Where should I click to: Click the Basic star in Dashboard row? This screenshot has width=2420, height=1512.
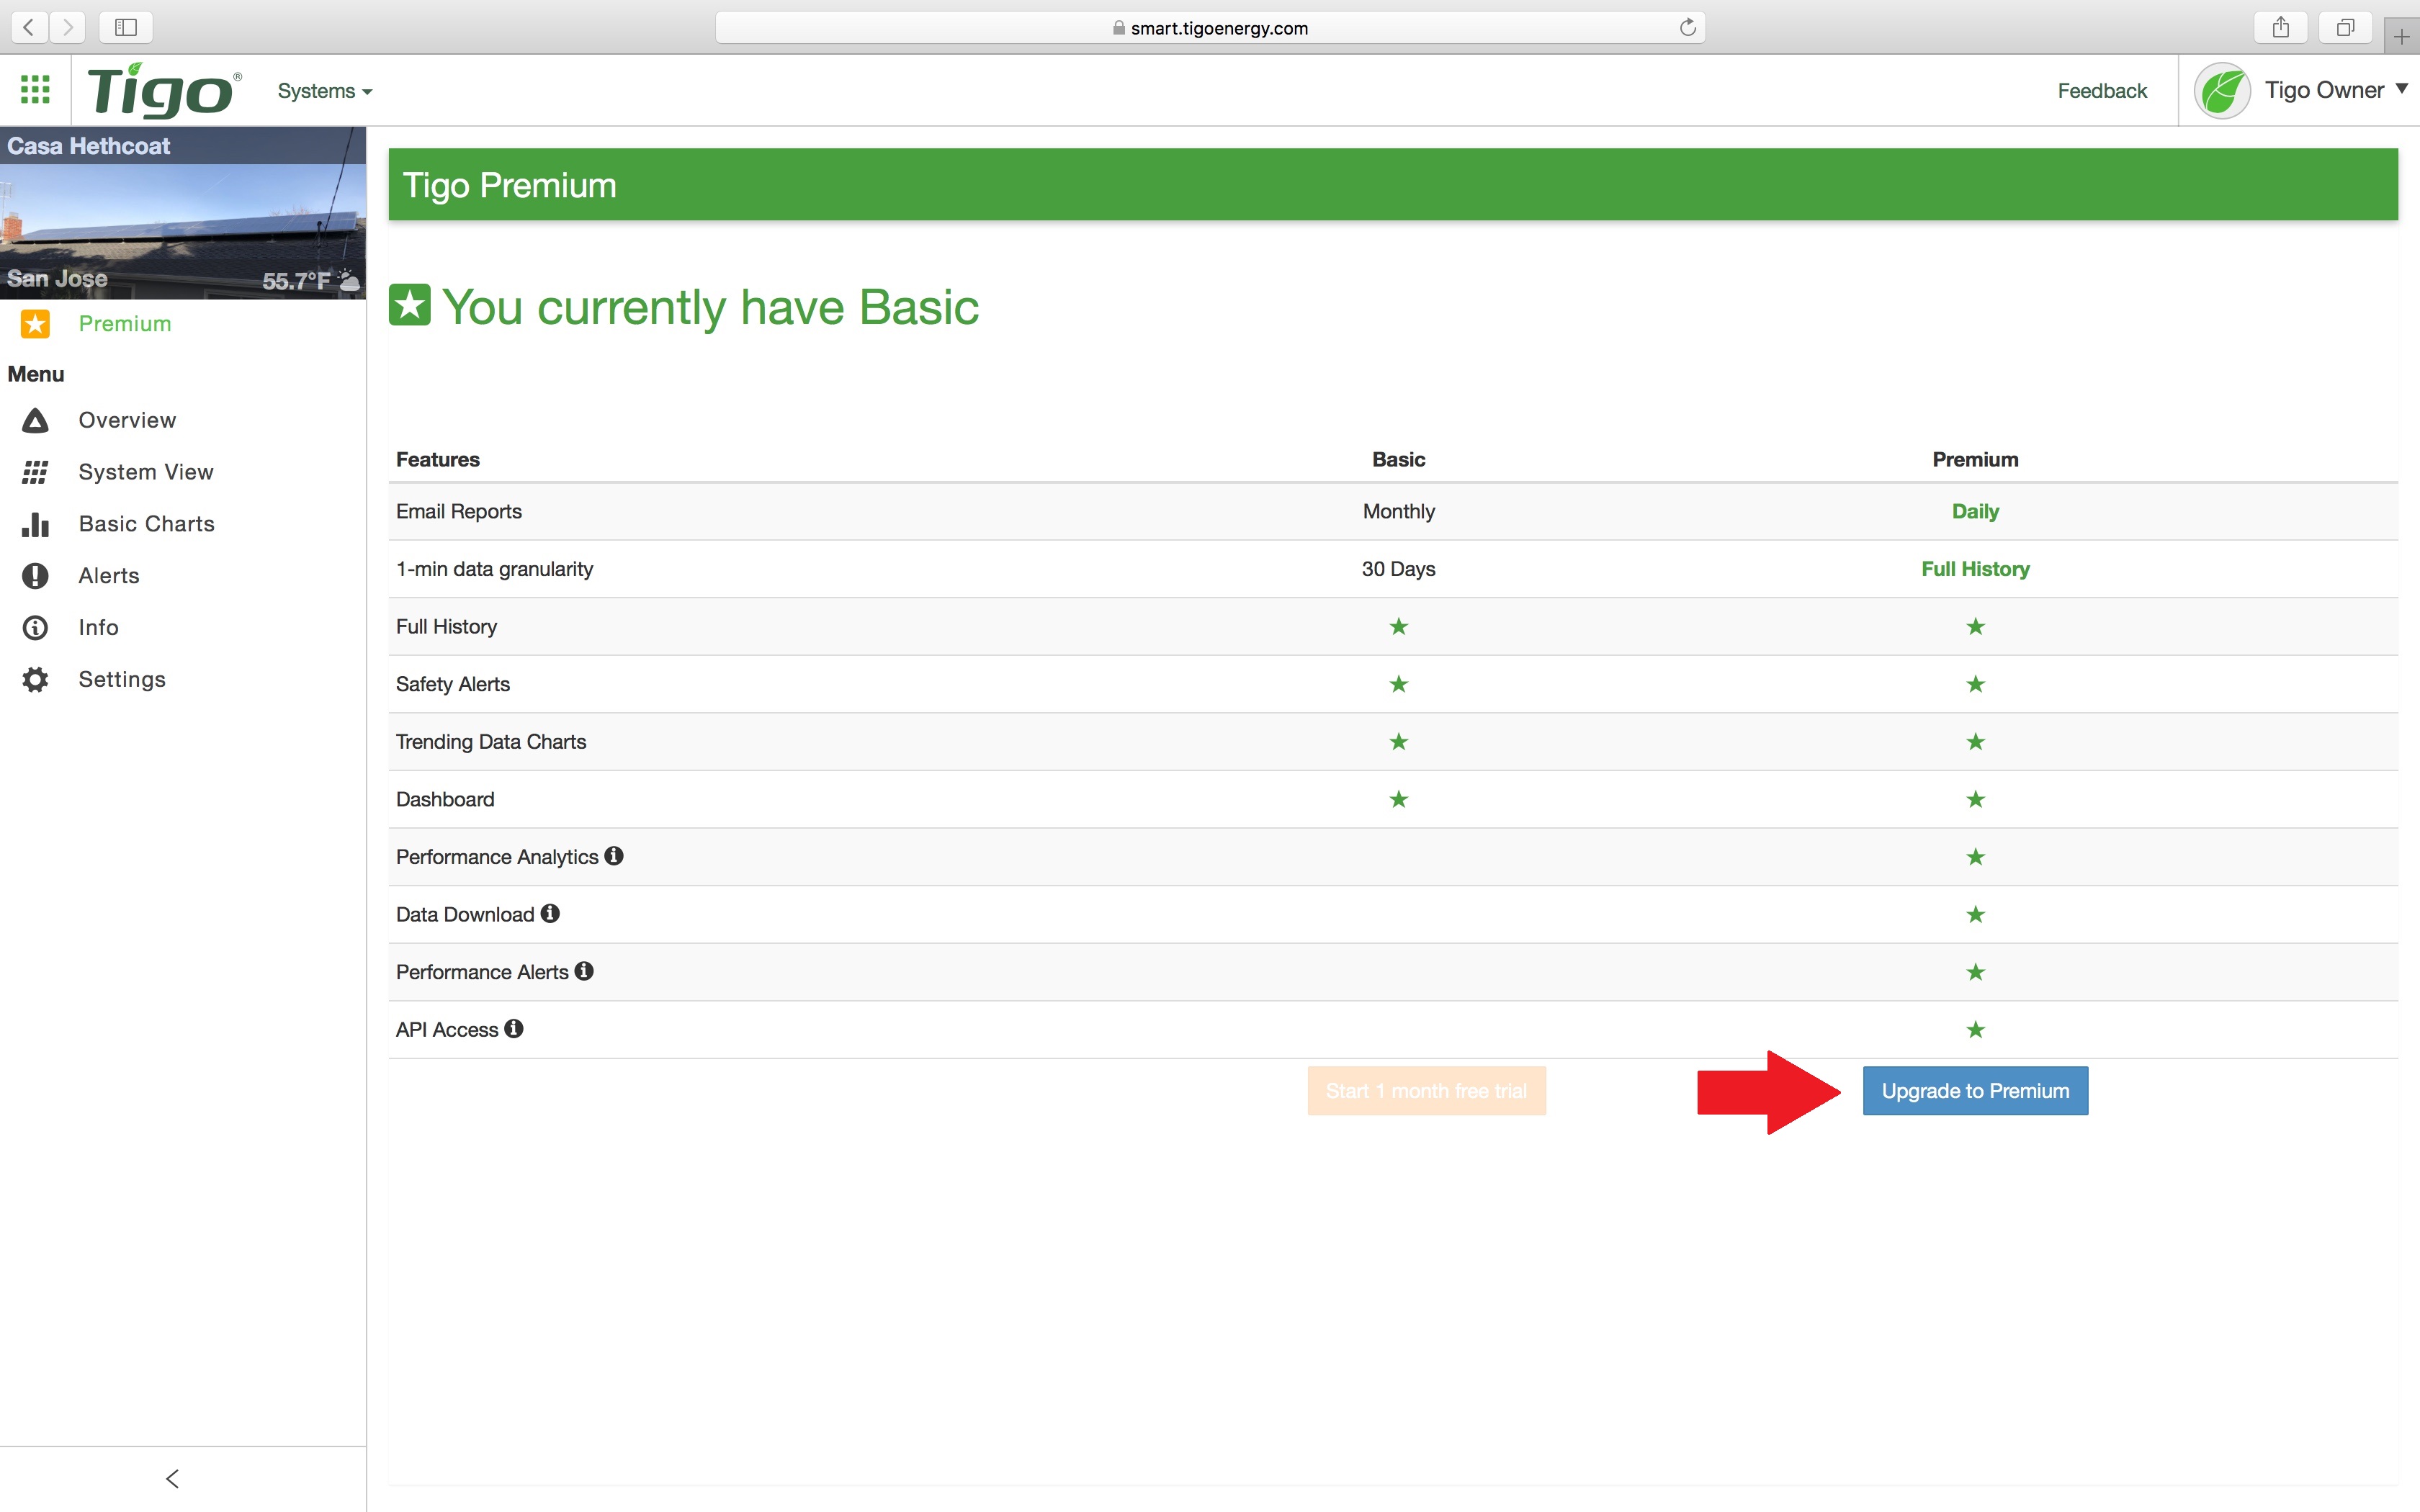click(1398, 799)
